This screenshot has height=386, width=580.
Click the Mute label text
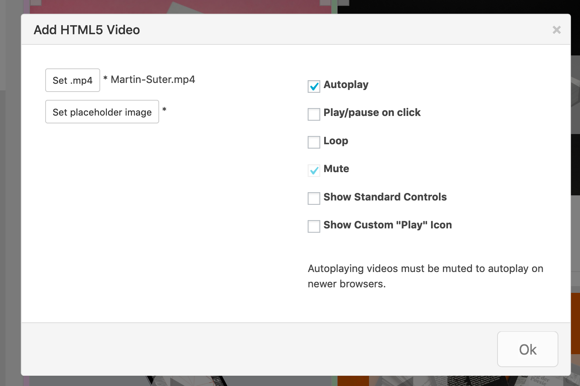point(336,169)
